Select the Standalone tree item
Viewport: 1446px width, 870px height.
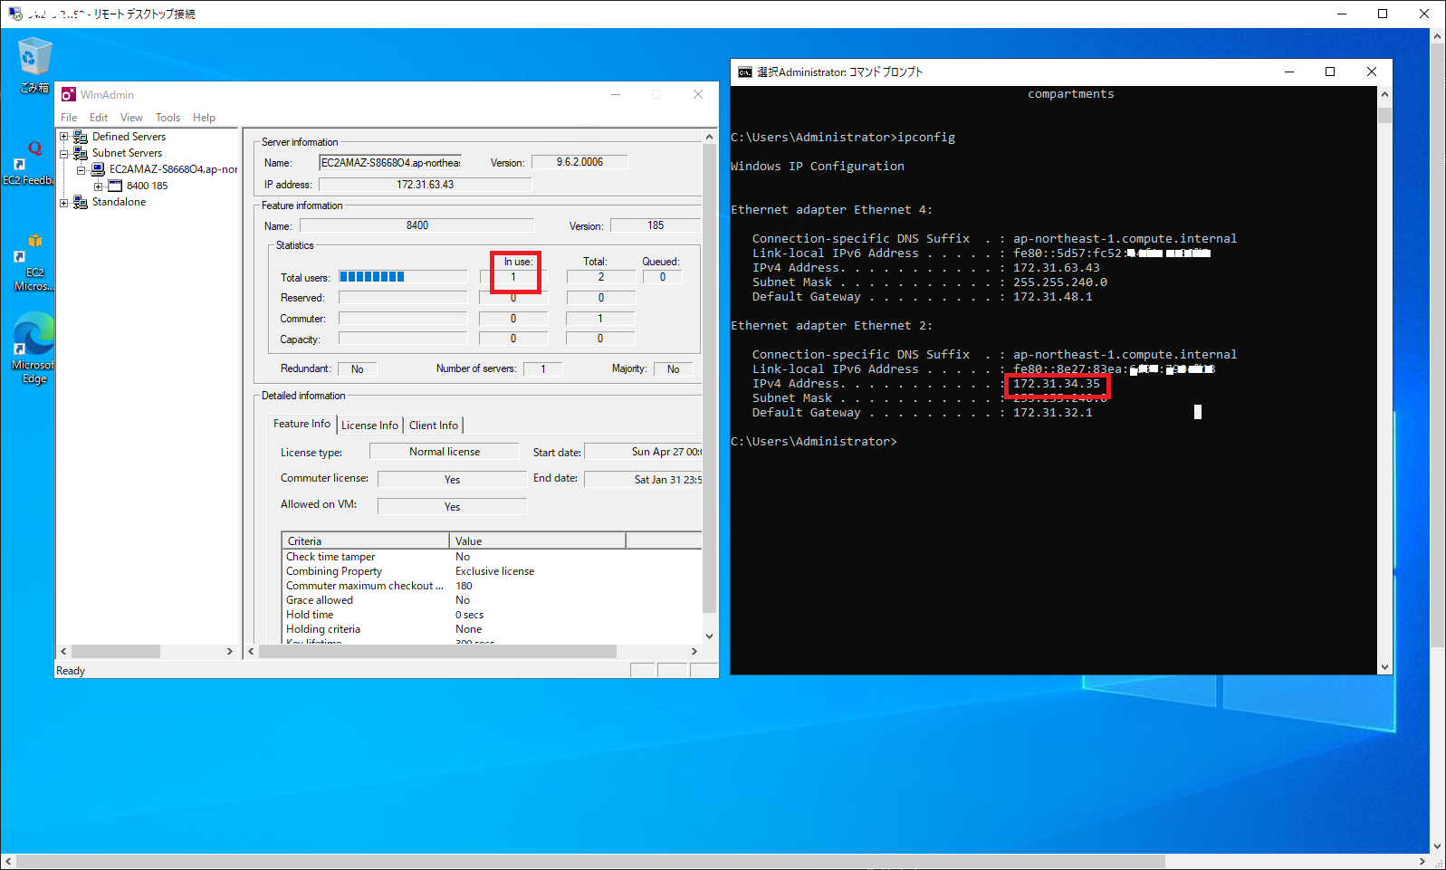119,202
